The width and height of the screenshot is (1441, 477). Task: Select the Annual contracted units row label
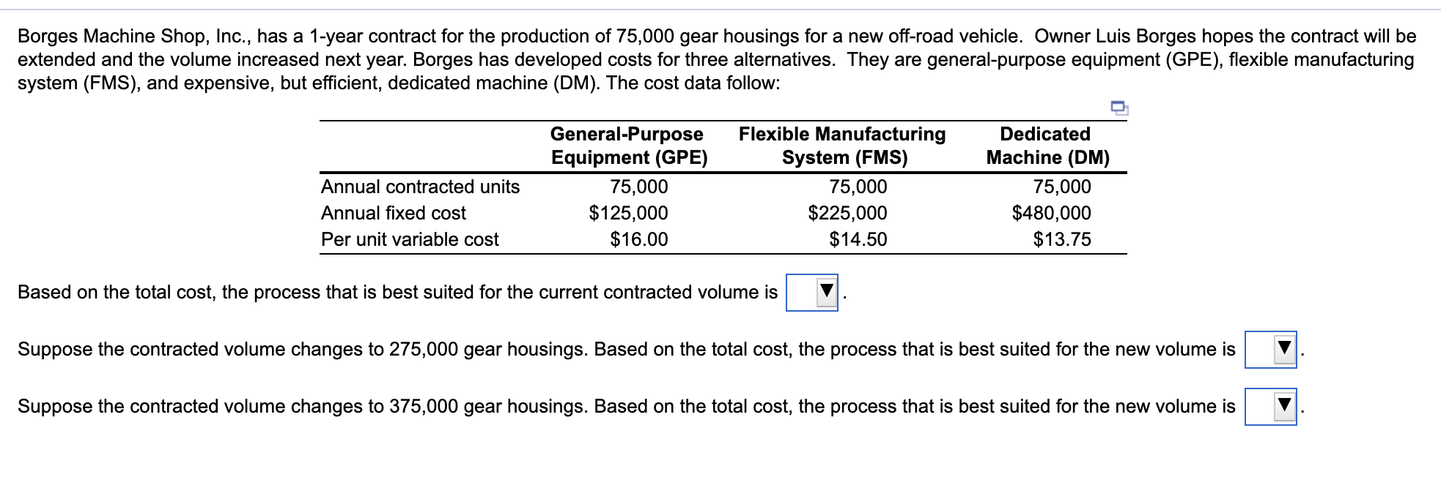(x=419, y=187)
